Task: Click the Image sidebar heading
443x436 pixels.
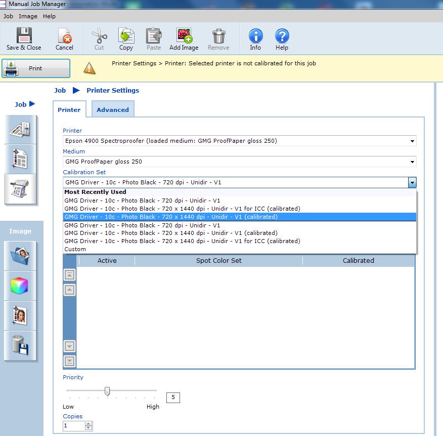Action: (x=20, y=231)
